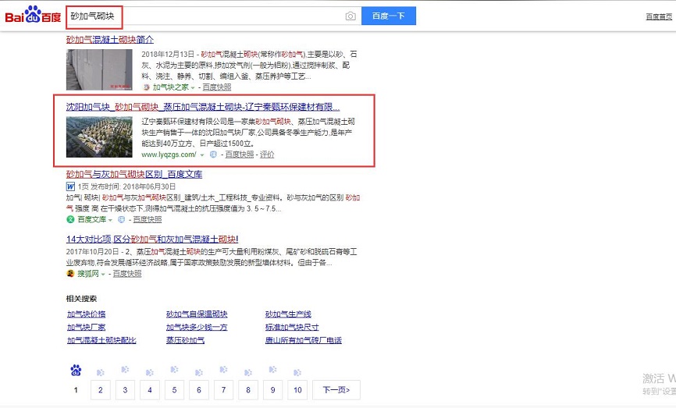The image size is (676, 408).
Task: Expand dropdown next to 百度文库
Action: pyautogui.click(x=110, y=220)
